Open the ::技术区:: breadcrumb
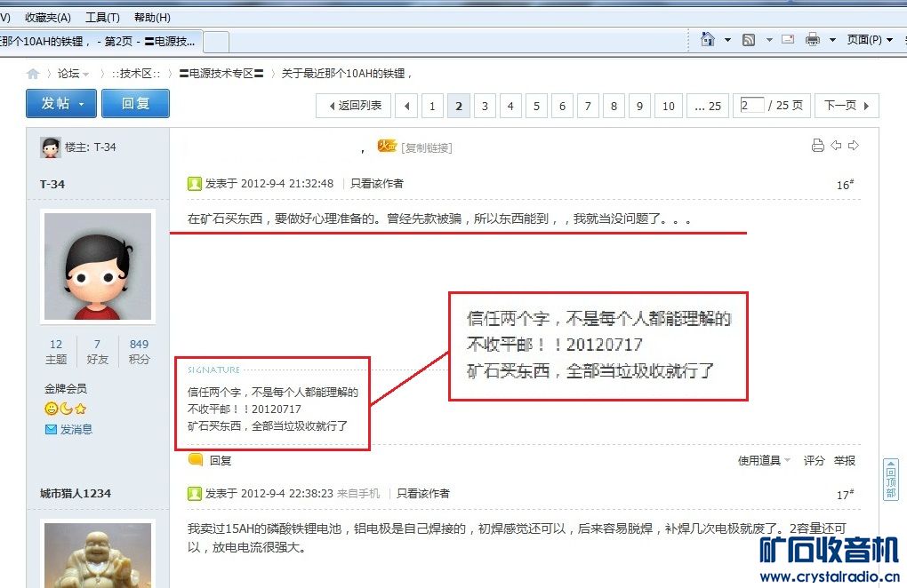907x588 pixels. [x=136, y=74]
